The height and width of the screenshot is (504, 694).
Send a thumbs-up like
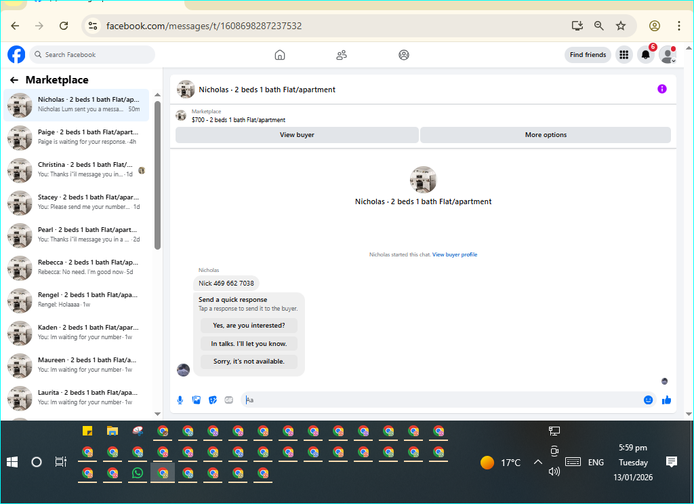(667, 400)
